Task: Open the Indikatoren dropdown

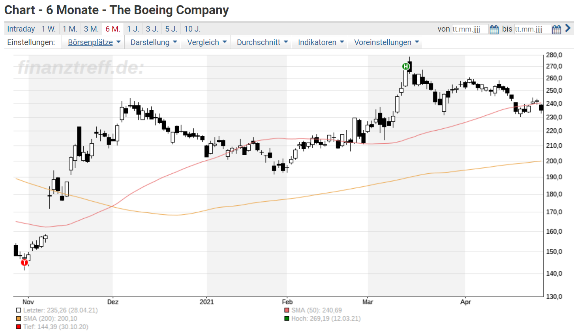Action: (x=321, y=42)
